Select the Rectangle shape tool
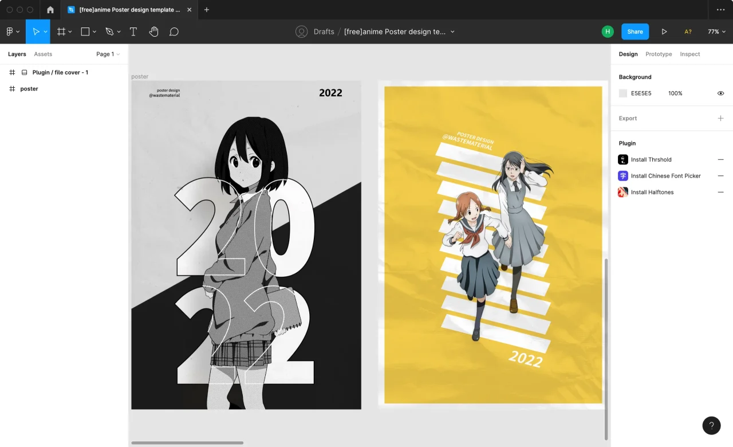 pos(85,32)
